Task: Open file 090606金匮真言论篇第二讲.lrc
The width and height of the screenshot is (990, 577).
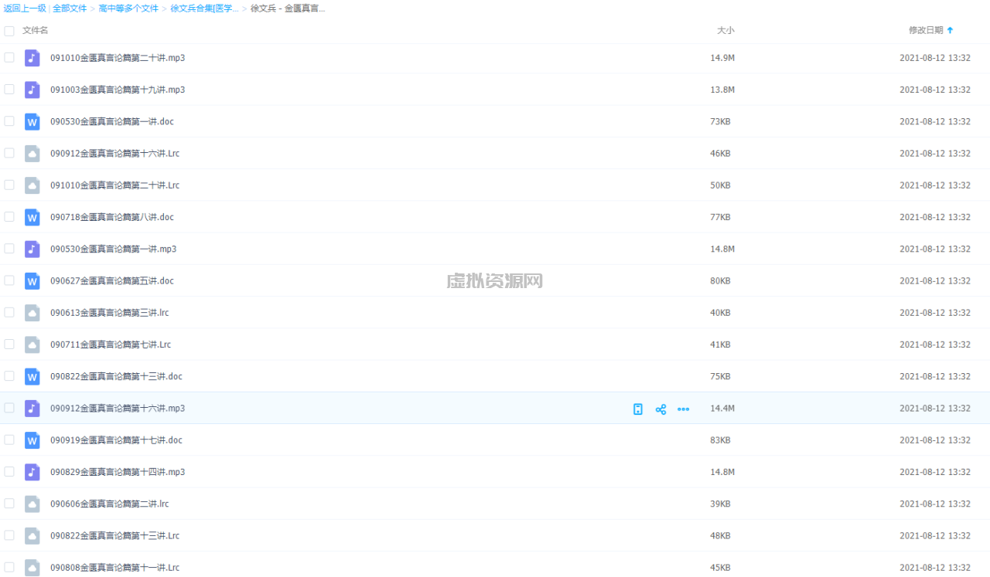Action: (x=110, y=504)
